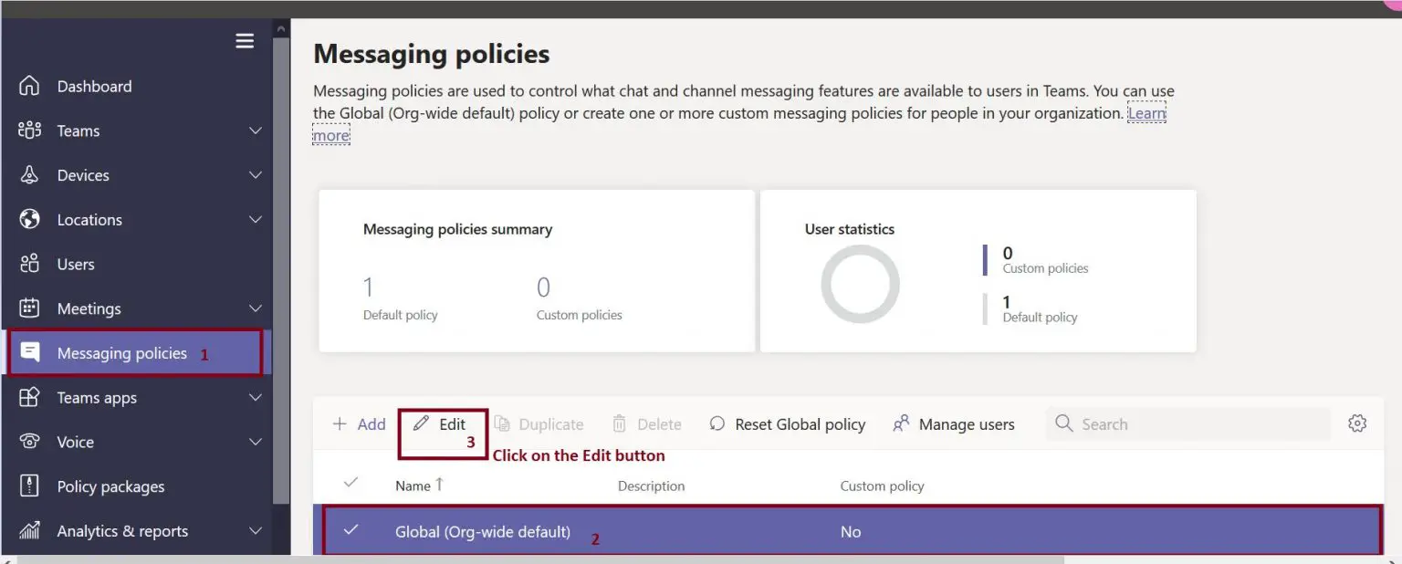Collapse the sidebar using the hamburger toggle

pos(244,40)
